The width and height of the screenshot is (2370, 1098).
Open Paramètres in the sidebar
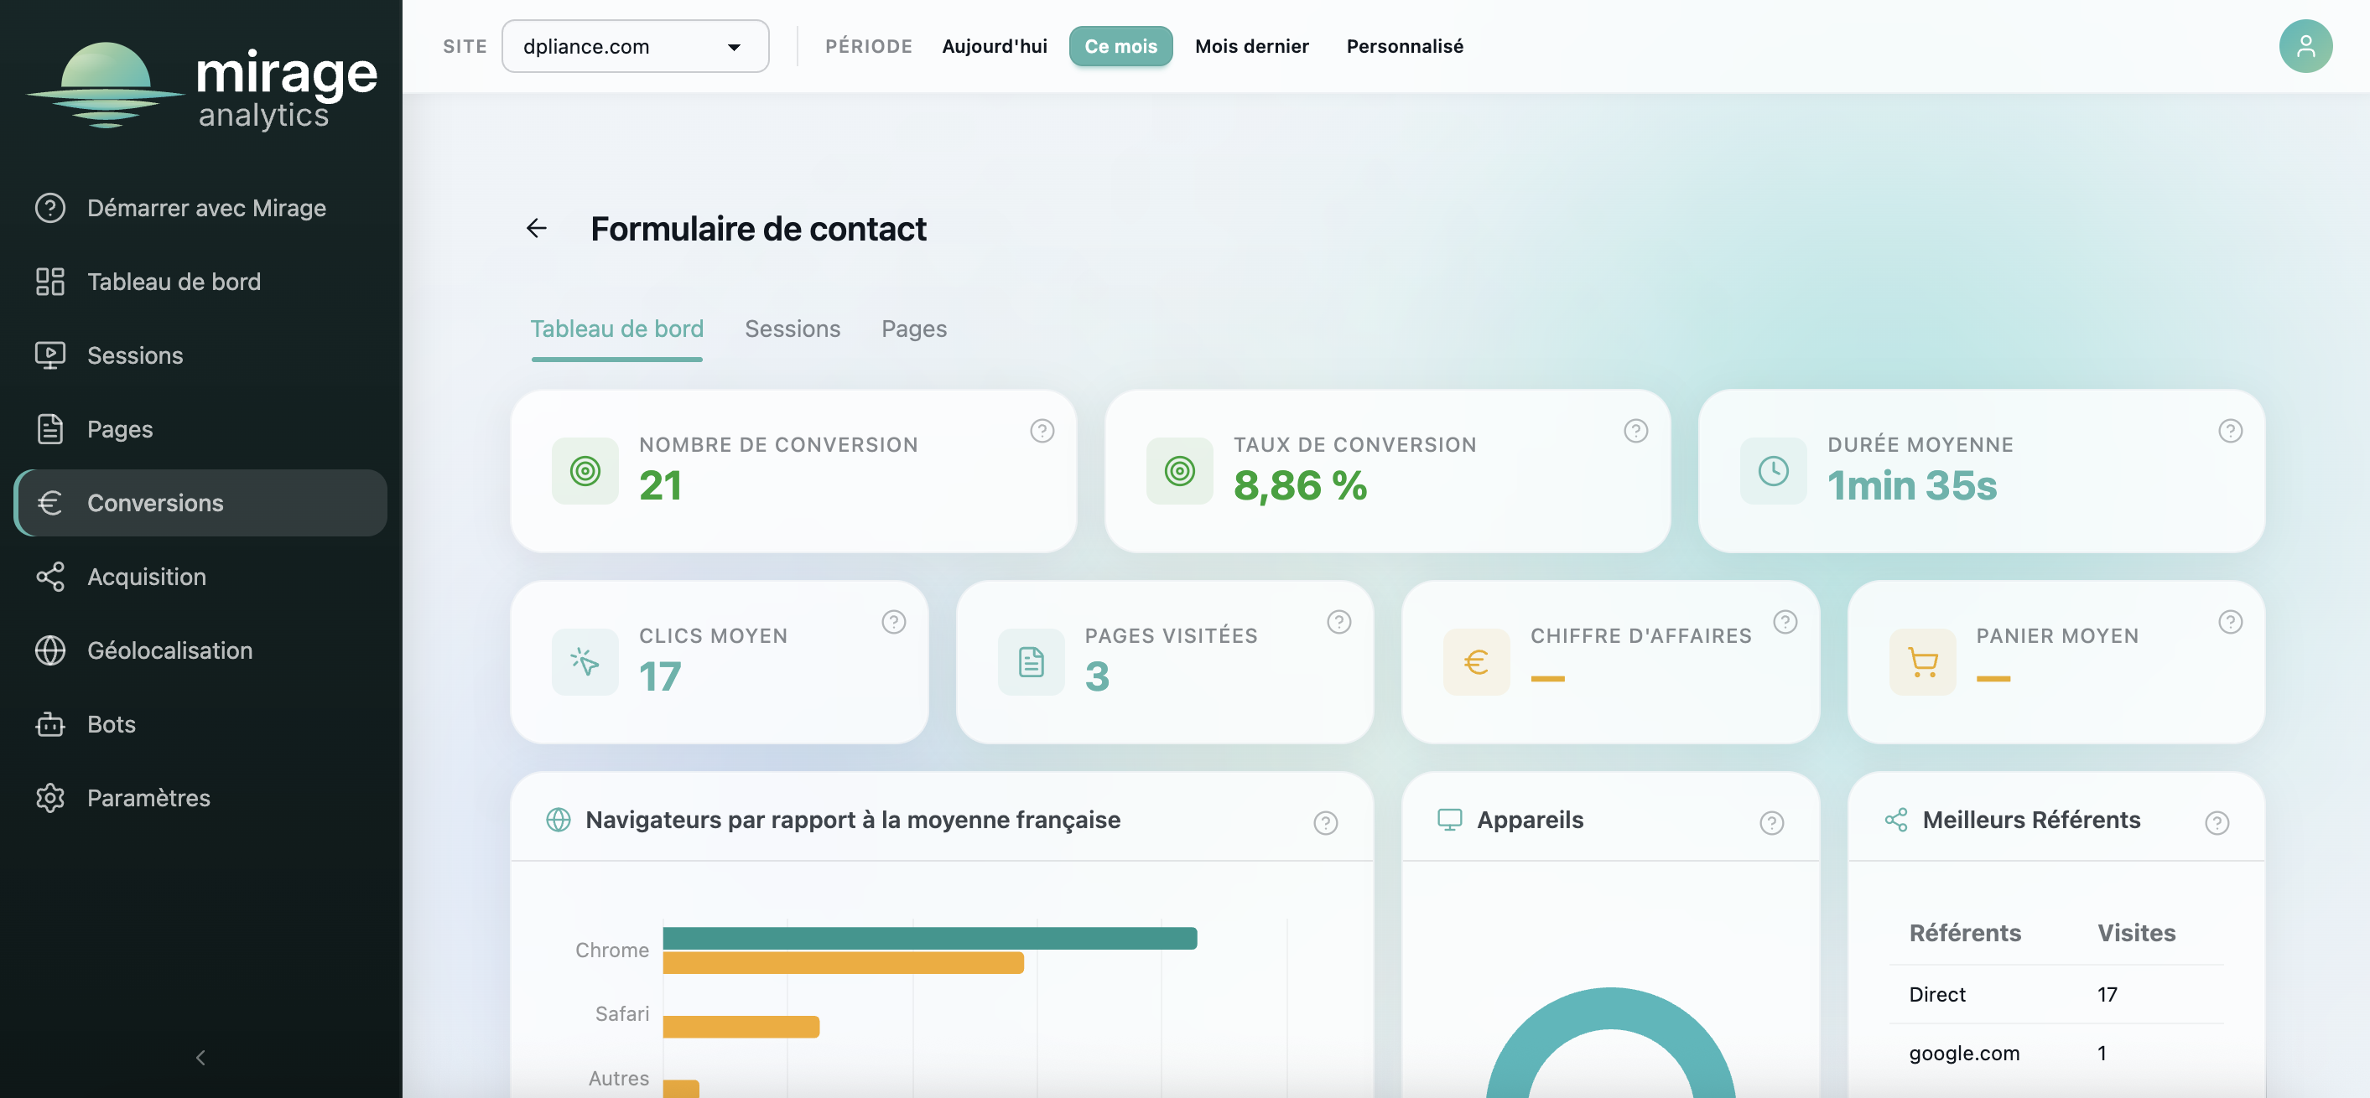point(200,798)
